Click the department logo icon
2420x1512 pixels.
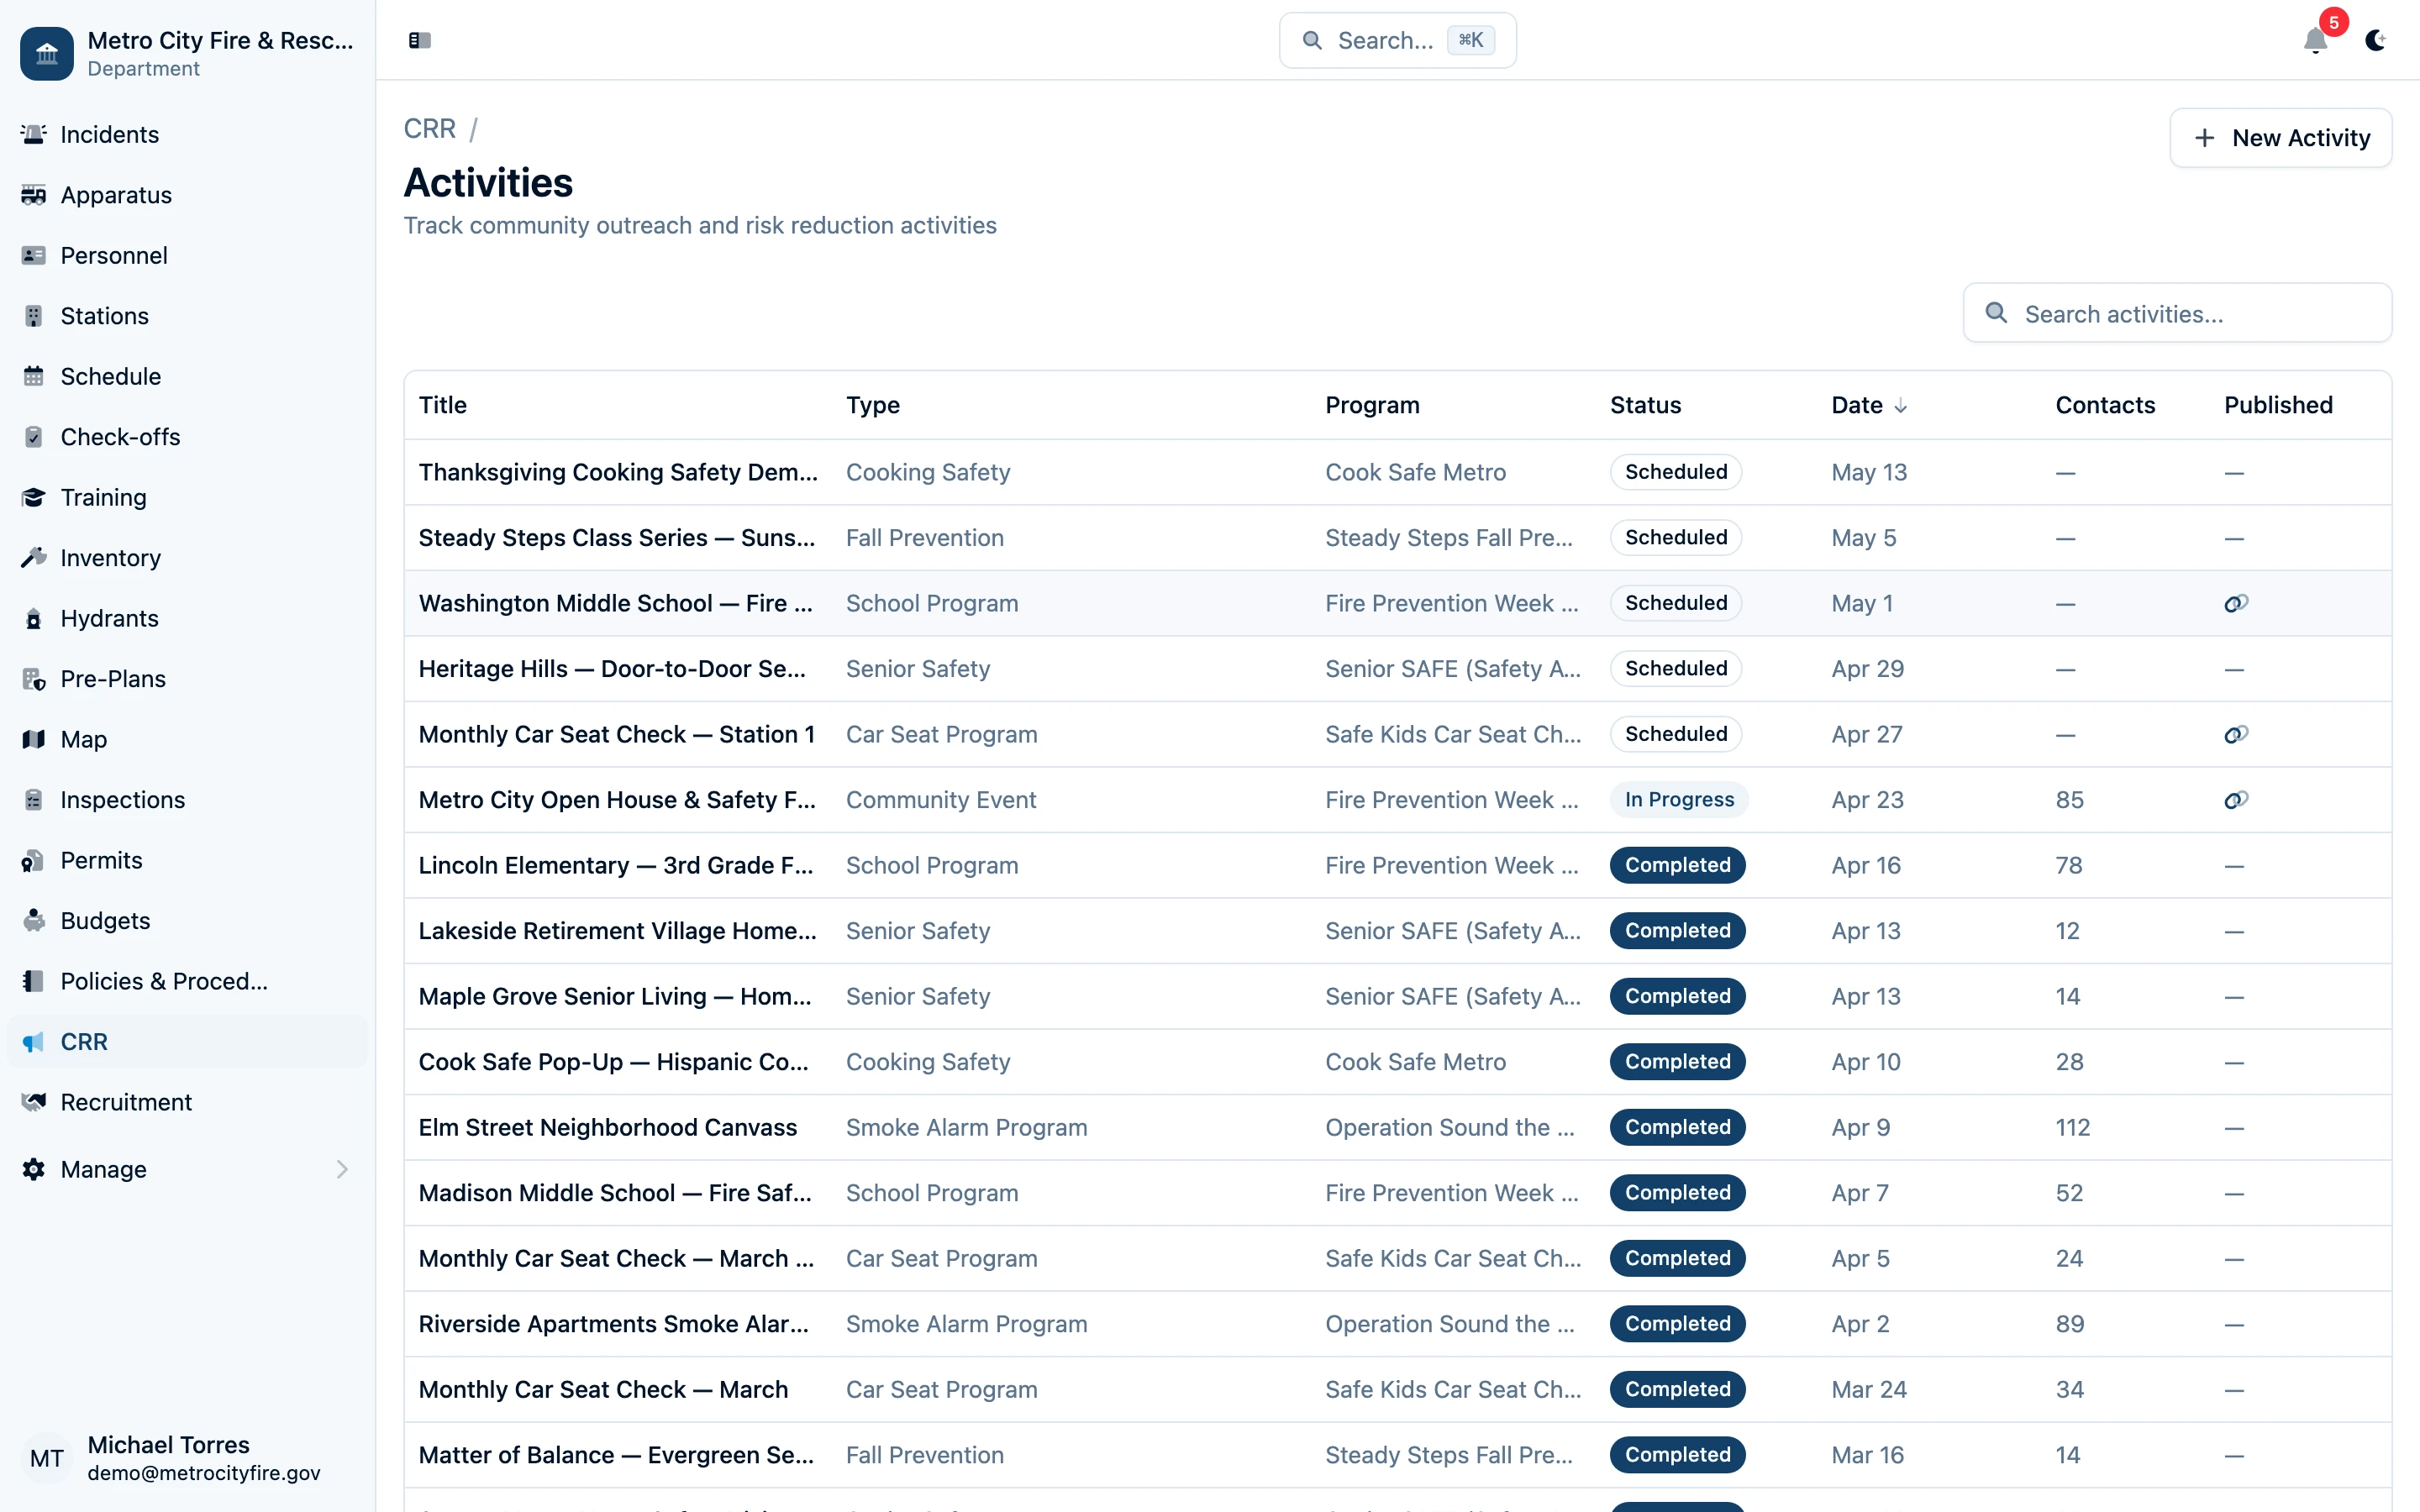[47, 54]
